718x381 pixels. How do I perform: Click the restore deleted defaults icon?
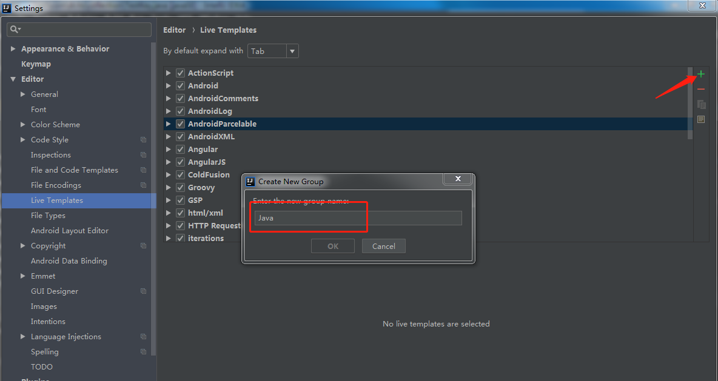pyautogui.click(x=700, y=119)
